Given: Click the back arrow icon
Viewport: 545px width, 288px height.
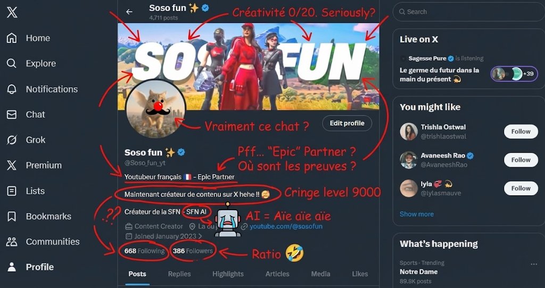Looking at the screenshot, I should [x=129, y=12].
